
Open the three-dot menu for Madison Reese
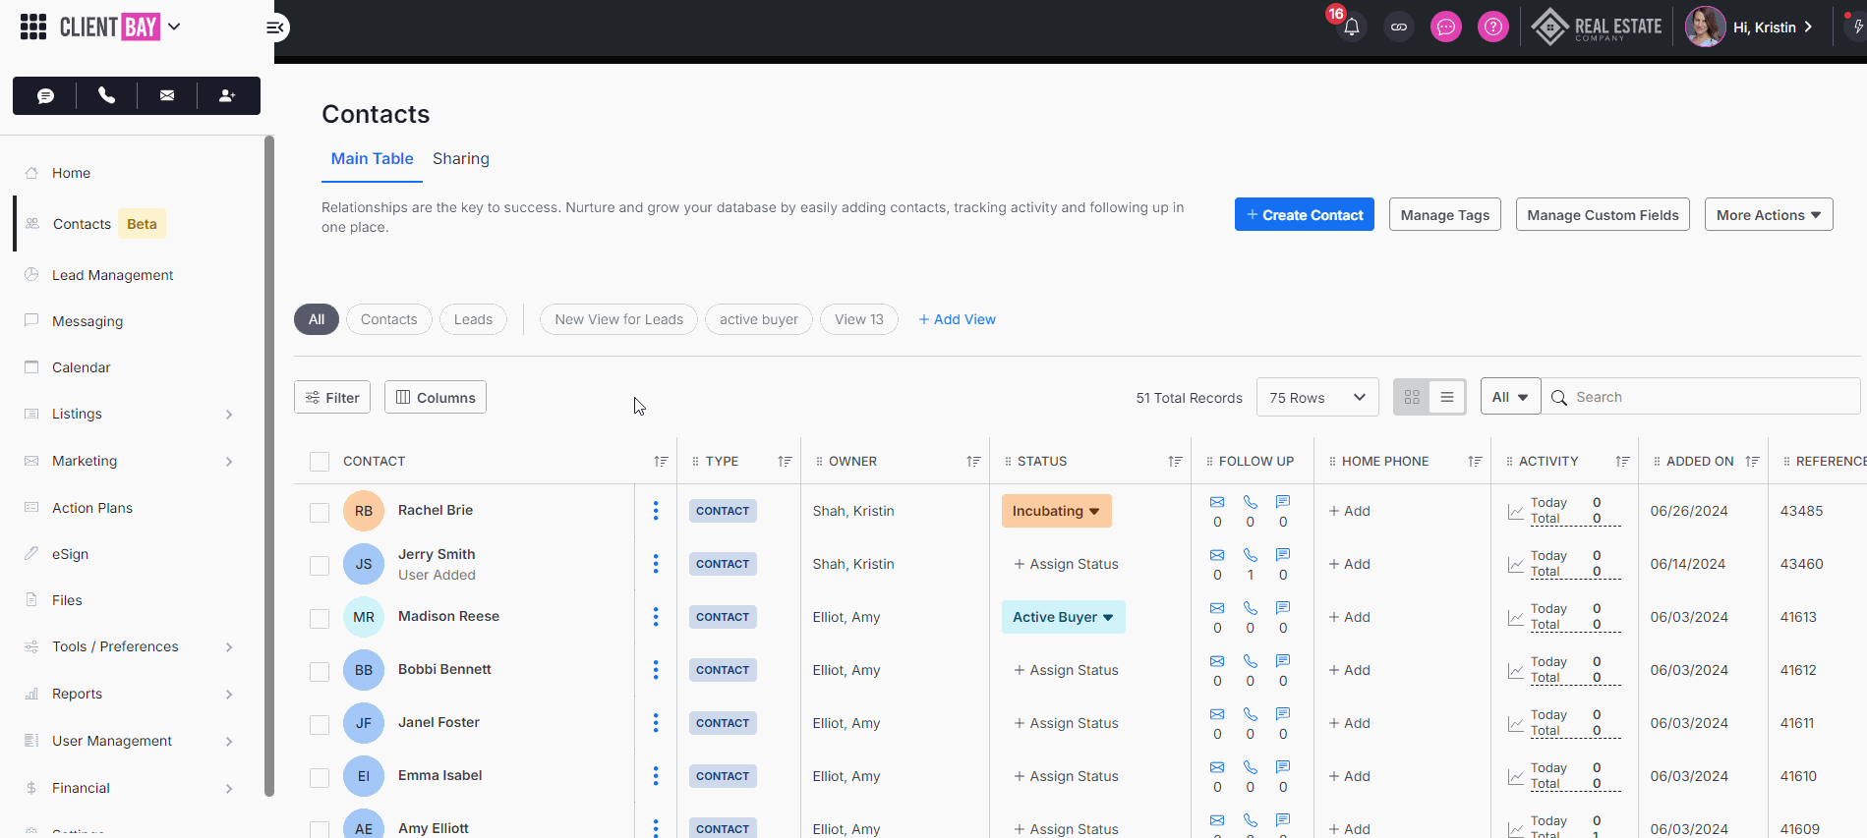(656, 616)
